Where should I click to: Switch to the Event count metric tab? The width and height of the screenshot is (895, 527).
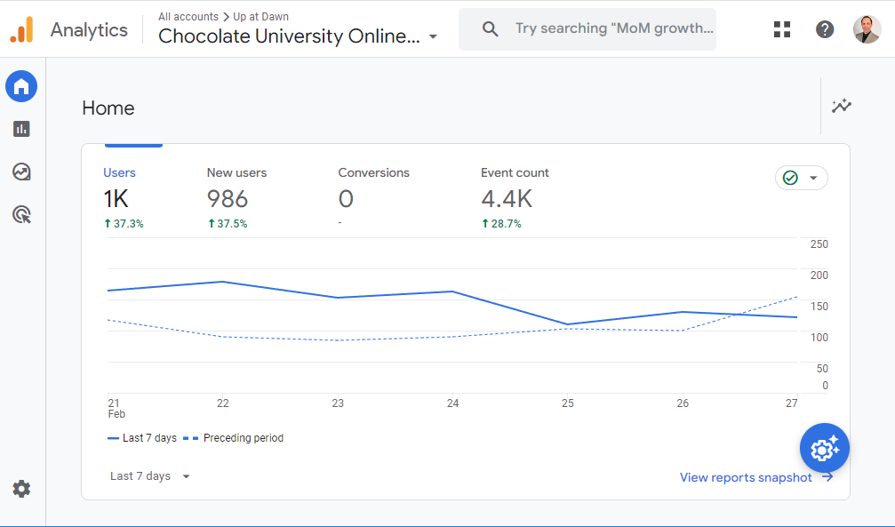(x=515, y=197)
